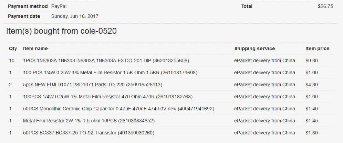The width and height of the screenshot is (343, 143).
Task: Select the FUJI D1071 2SD1071 item row
Action: (x=170, y=85)
